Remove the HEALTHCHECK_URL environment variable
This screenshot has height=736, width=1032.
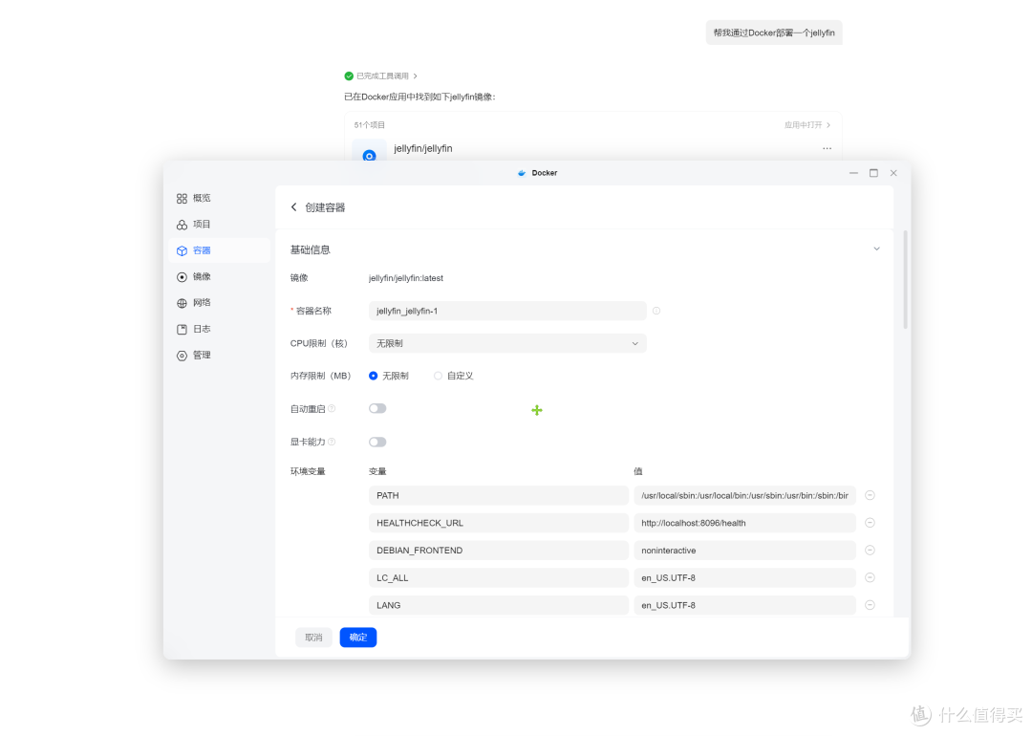pyautogui.click(x=870, y=523)
